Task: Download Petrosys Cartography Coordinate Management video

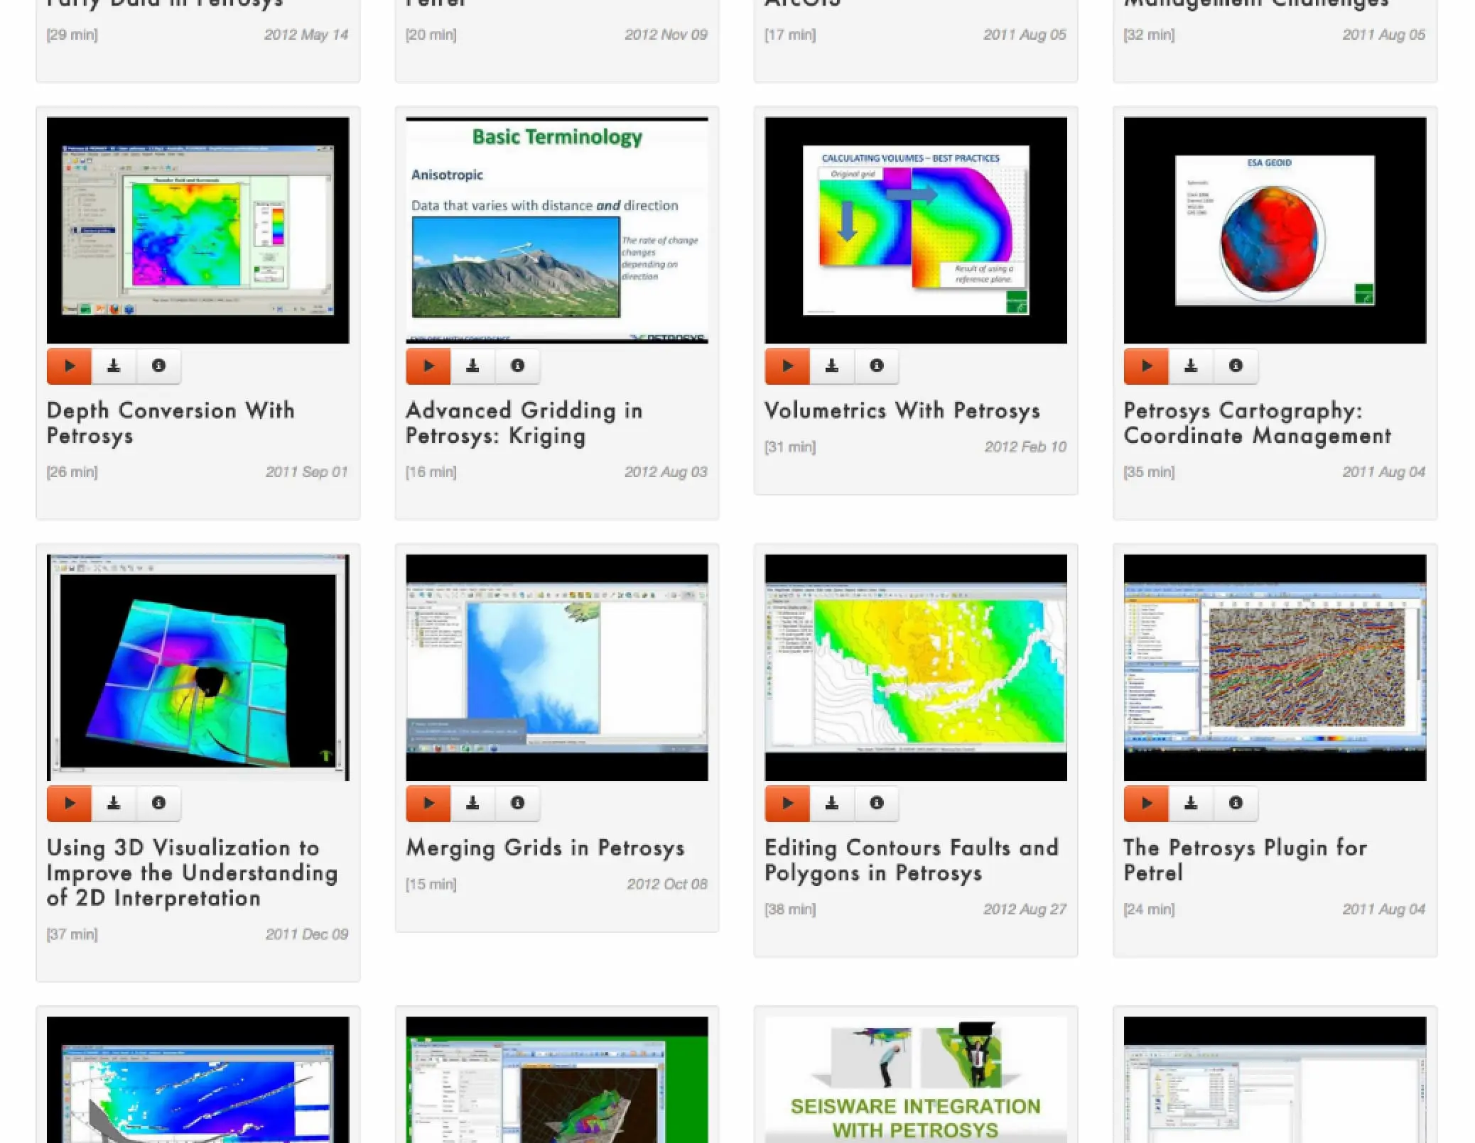Action: click(1191, 366)
